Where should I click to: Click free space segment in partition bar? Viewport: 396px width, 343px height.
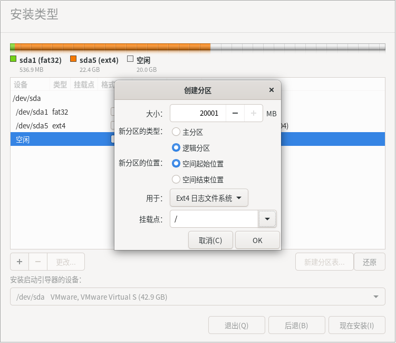[x=298, y=47]
